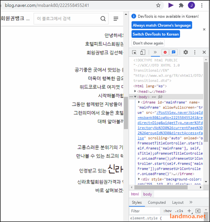Click the Elements scroll up arrow
Image resolution: width=210 pixels, height=222 pixels.
coord(206,60)
